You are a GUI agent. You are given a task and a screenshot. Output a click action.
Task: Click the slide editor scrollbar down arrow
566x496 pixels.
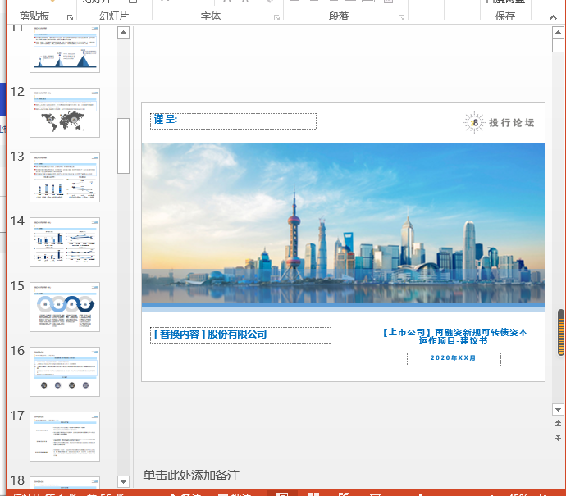point(558,409)
